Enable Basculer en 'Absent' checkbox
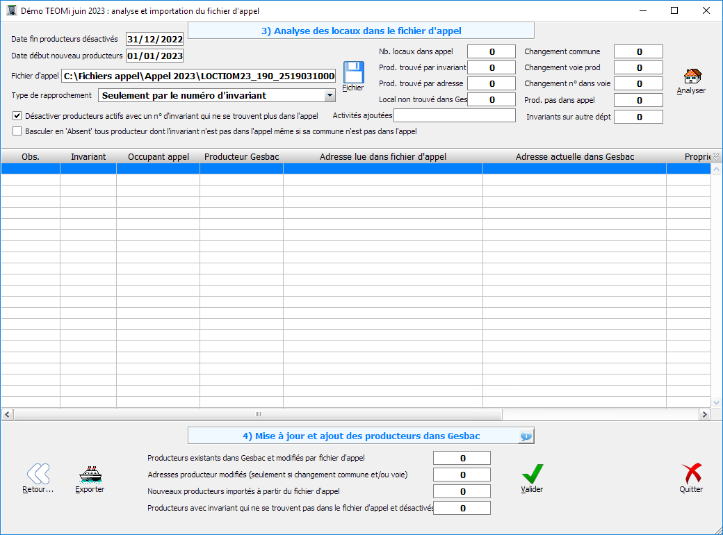Image resolution: width=723 pixels, height=535 pixels. 17,131
